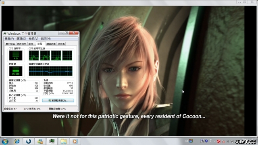
Task: Click Task Manager title bar icon
Action: tap(5, 34)
